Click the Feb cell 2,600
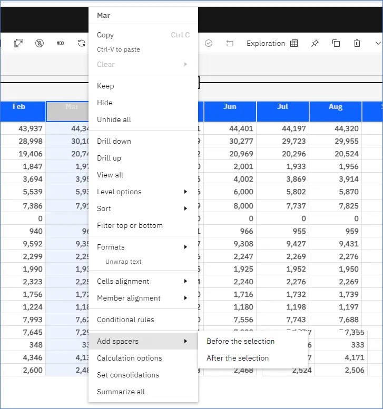The image size is (383, 409). point(23,370)
